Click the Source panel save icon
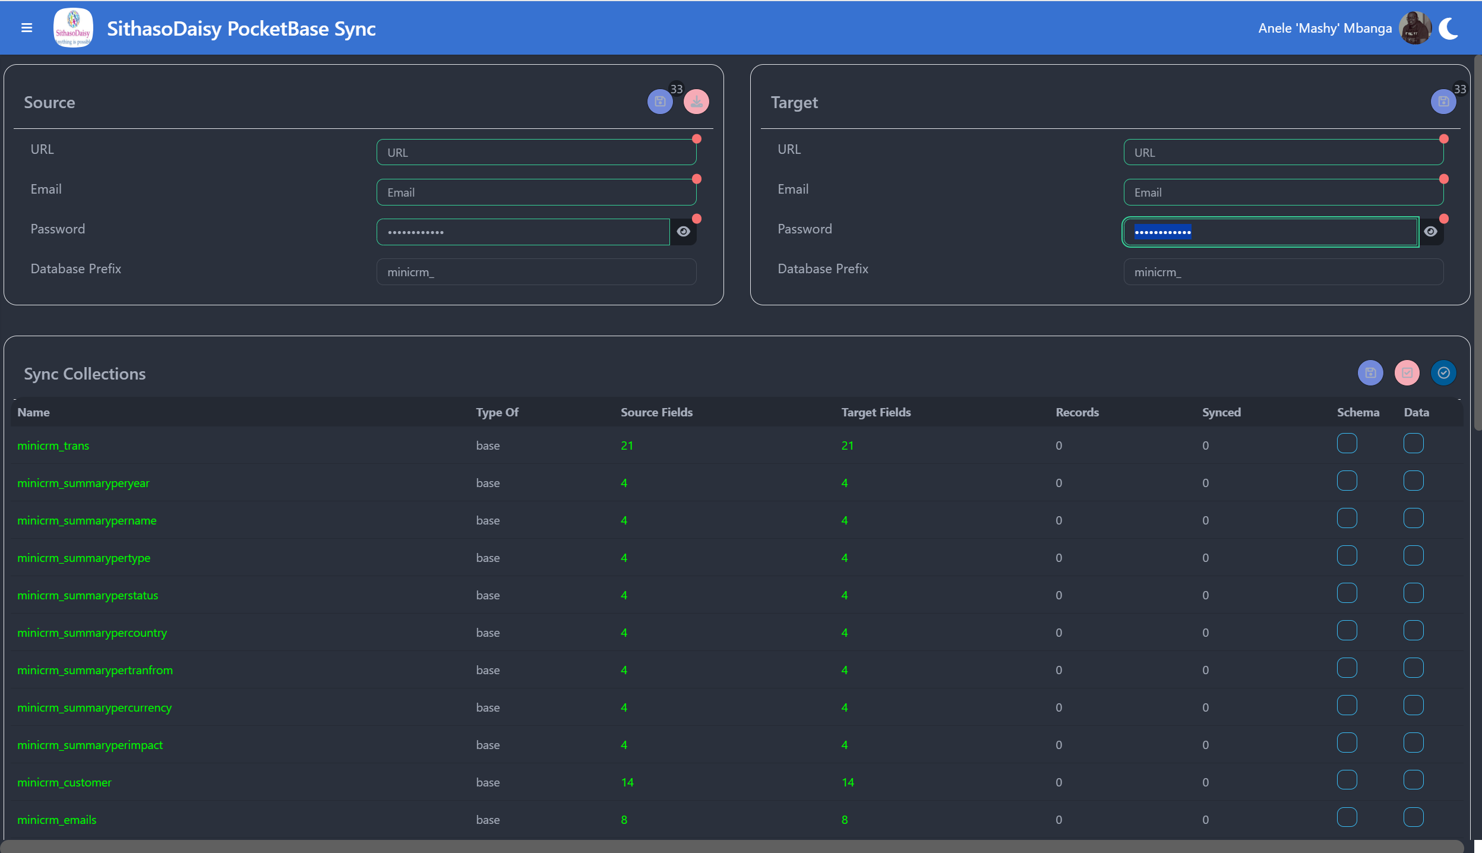 (x=660, y=102)
